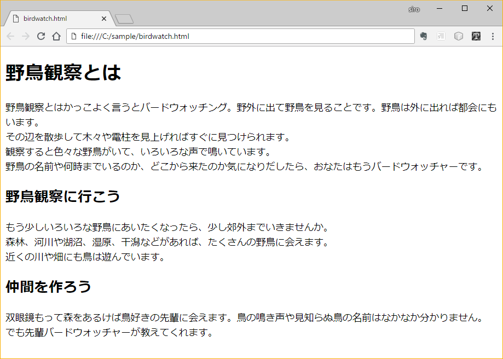Click the gray cube extension icon
Viewport: 503px width, 359px height.
(459, 36)
